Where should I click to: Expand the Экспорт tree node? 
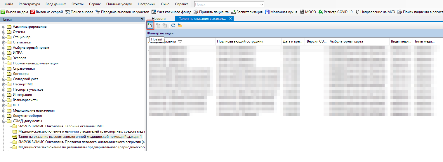click(x=4, y=58)
